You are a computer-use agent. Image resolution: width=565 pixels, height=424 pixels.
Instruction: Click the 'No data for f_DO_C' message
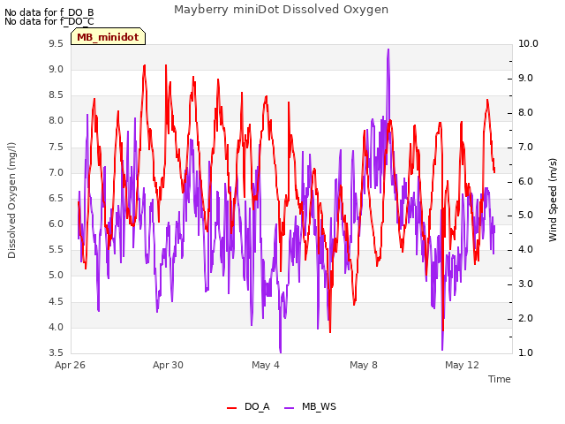(x=49, y=21)
